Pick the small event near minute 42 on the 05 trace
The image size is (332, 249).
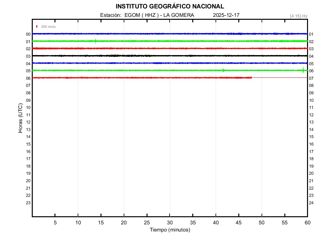(223, 70)
